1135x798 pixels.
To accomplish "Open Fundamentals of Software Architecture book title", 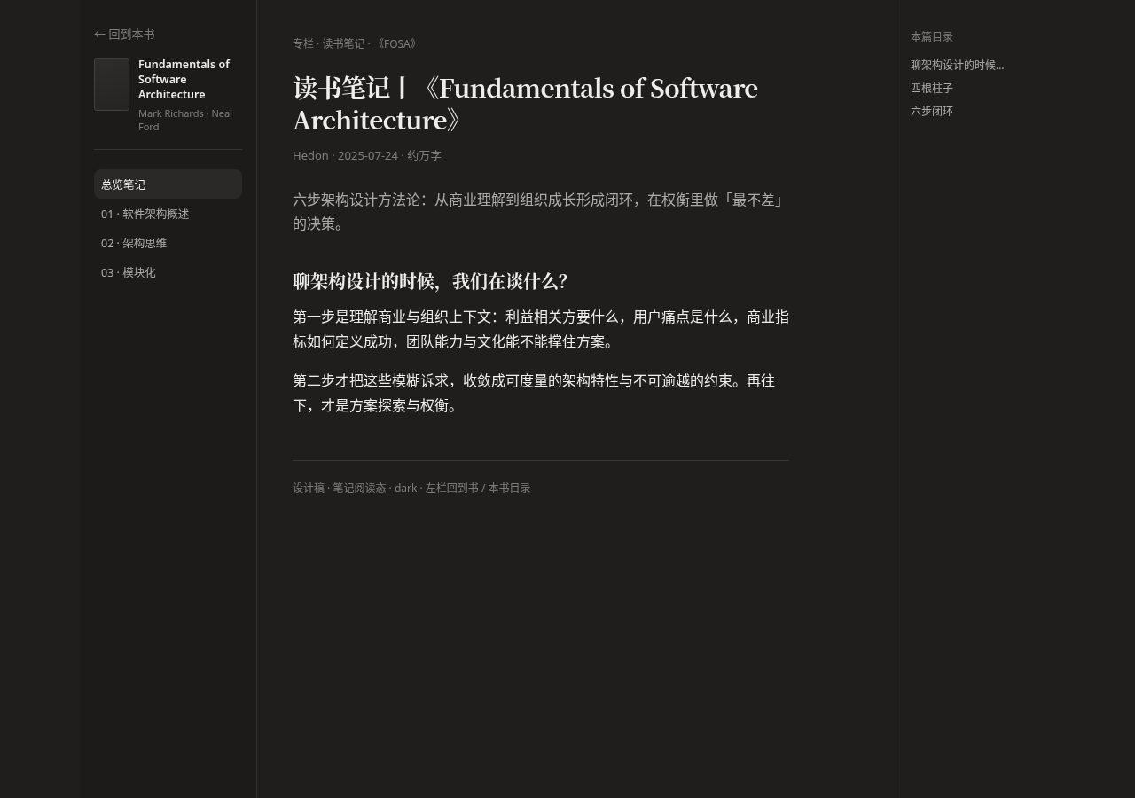I will point(184,79).
